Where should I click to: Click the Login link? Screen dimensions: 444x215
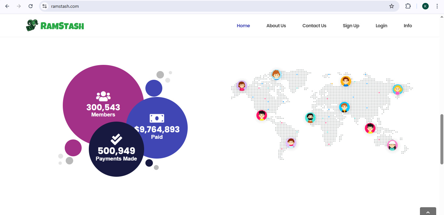(x=381, y=26)
